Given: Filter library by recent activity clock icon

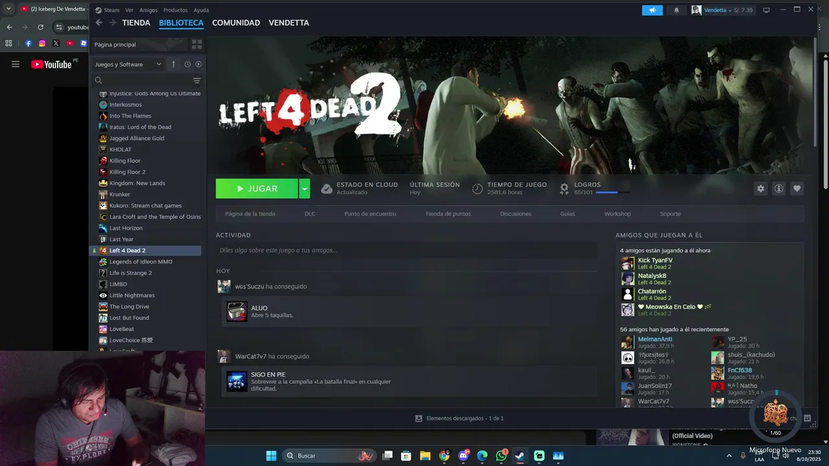Looking at the screenshot, I should coord(187,64).
